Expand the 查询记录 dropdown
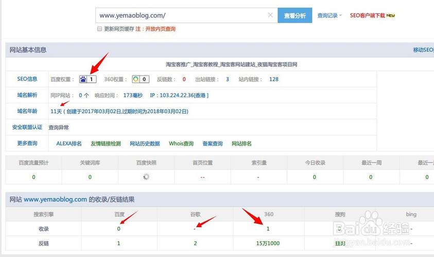Screen dimensions: 434x257 [x=329, y=15]
